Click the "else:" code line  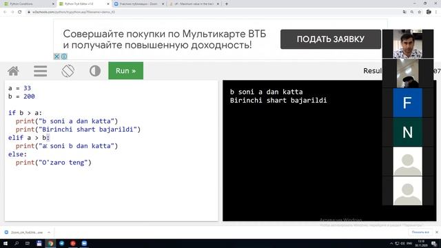(17, 154)
